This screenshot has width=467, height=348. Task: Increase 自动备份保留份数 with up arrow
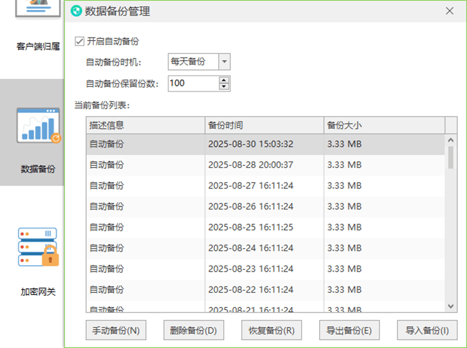pyautogui.click(x=225, y=80)
